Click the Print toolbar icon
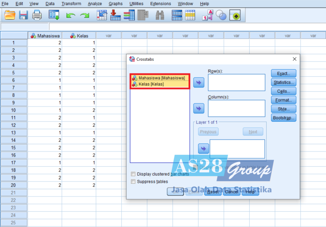The image size is (326, 227). click(37, 15)
